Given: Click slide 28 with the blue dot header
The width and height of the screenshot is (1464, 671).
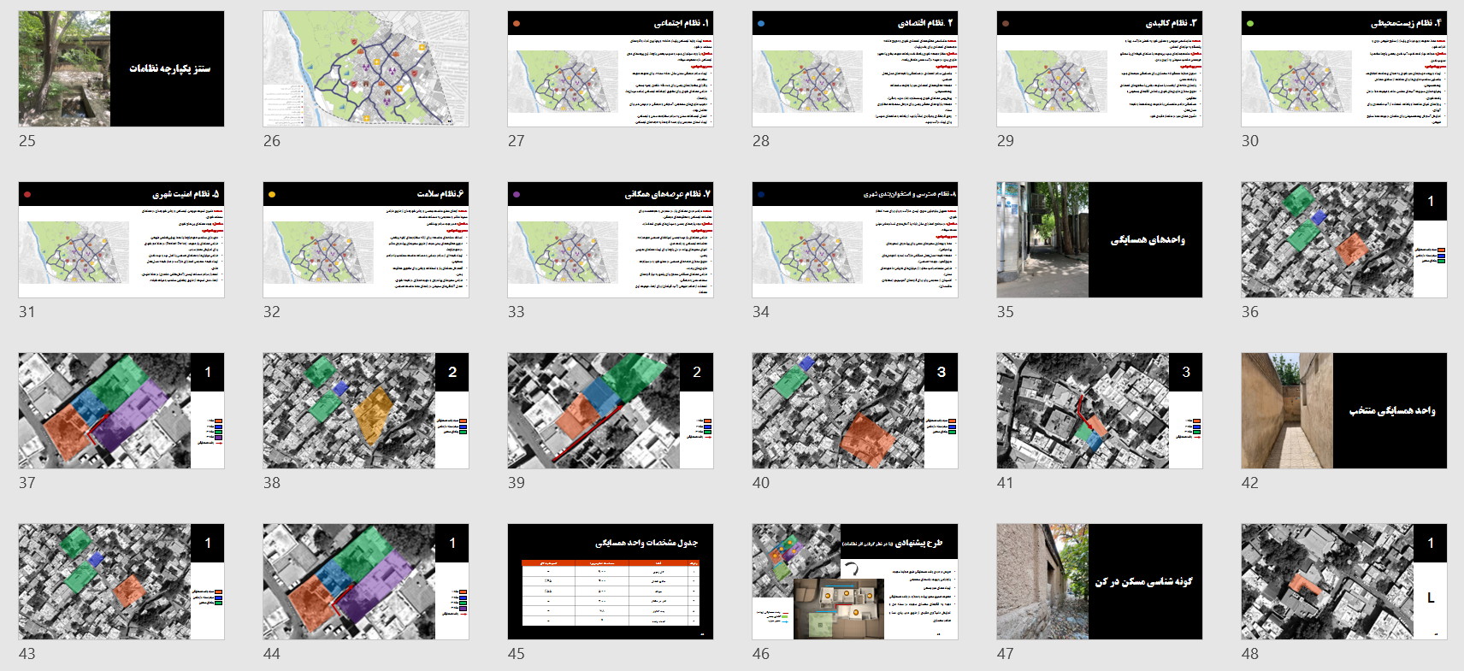Looking at the screenshot, I should click(855, 68).
